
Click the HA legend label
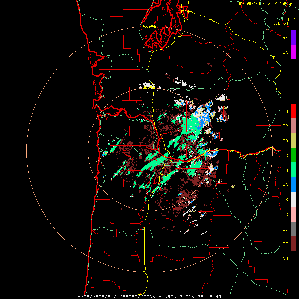click(285, 111)
